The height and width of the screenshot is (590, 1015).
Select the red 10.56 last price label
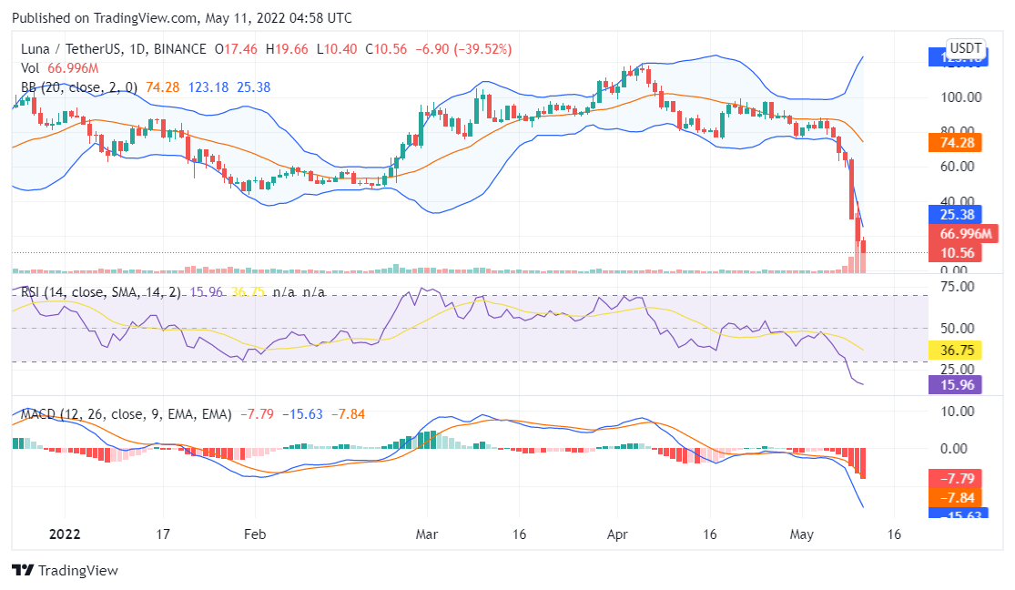(951, 252)
